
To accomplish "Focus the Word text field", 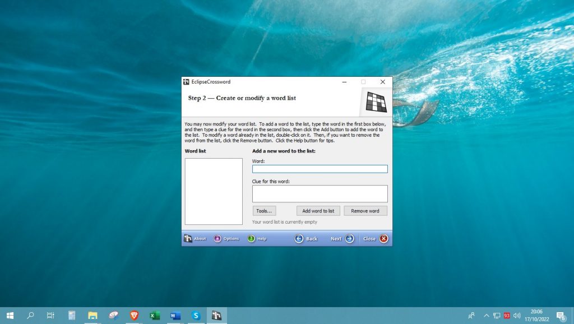I will [x=320, y=169].
